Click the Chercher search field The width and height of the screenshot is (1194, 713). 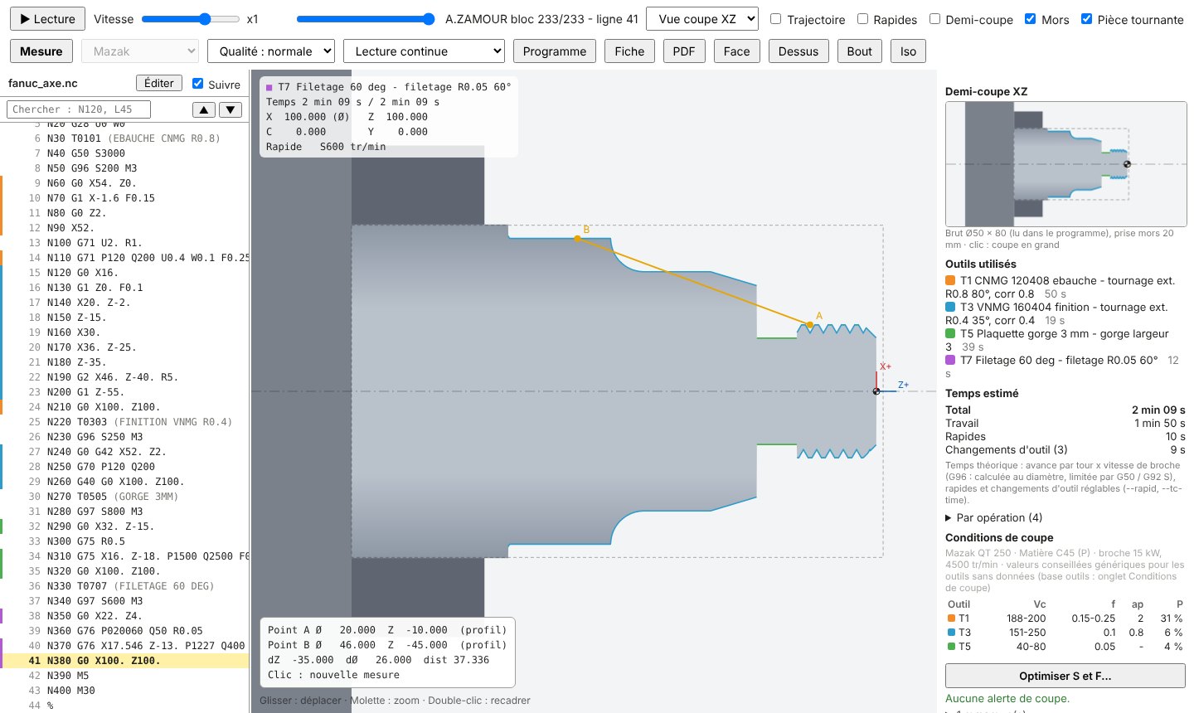(79, 109)
